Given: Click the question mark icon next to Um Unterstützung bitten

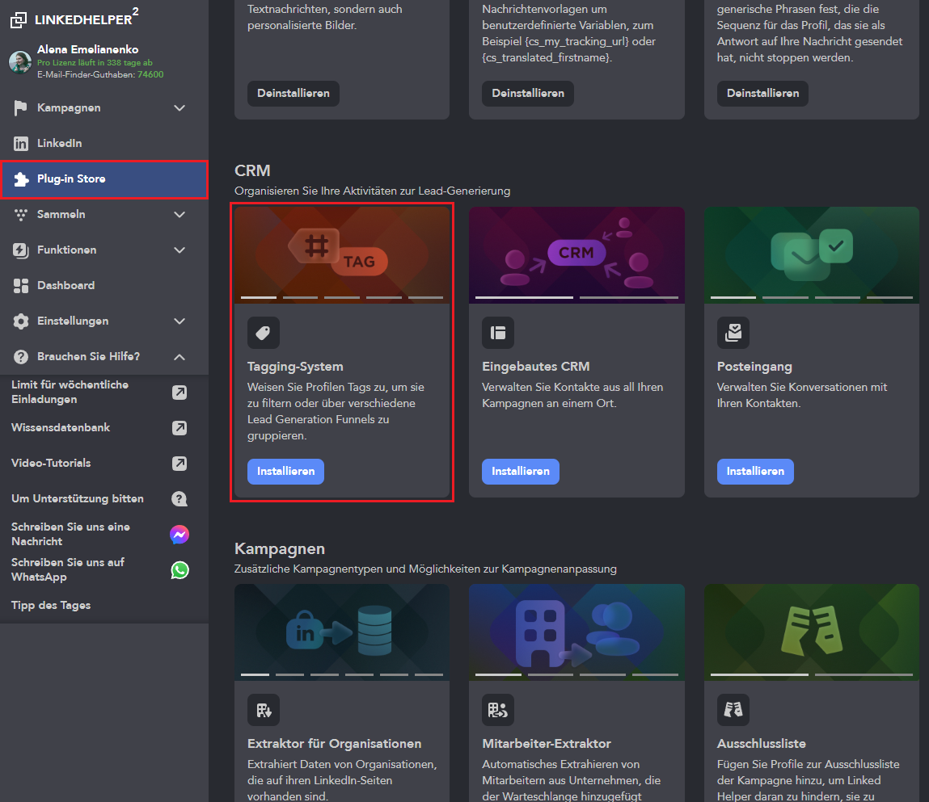Looking at the screenshot, I should click(179, 498).
